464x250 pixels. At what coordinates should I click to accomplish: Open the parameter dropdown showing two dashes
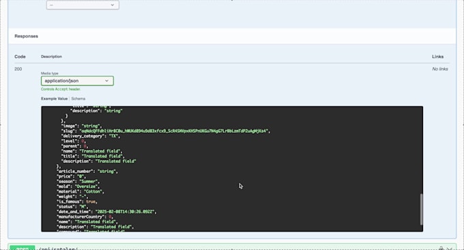pos(83,5)
